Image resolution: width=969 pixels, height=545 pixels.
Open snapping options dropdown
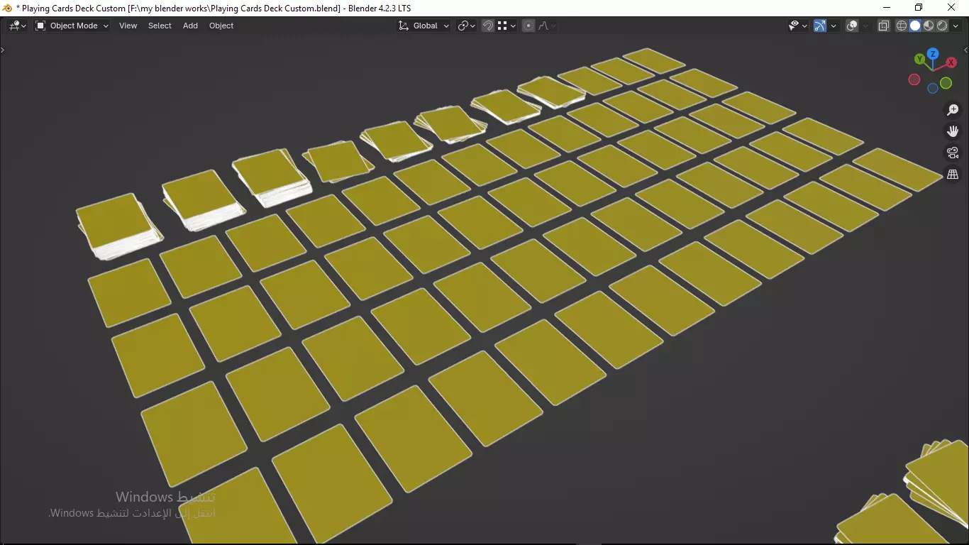pos(506,26)
